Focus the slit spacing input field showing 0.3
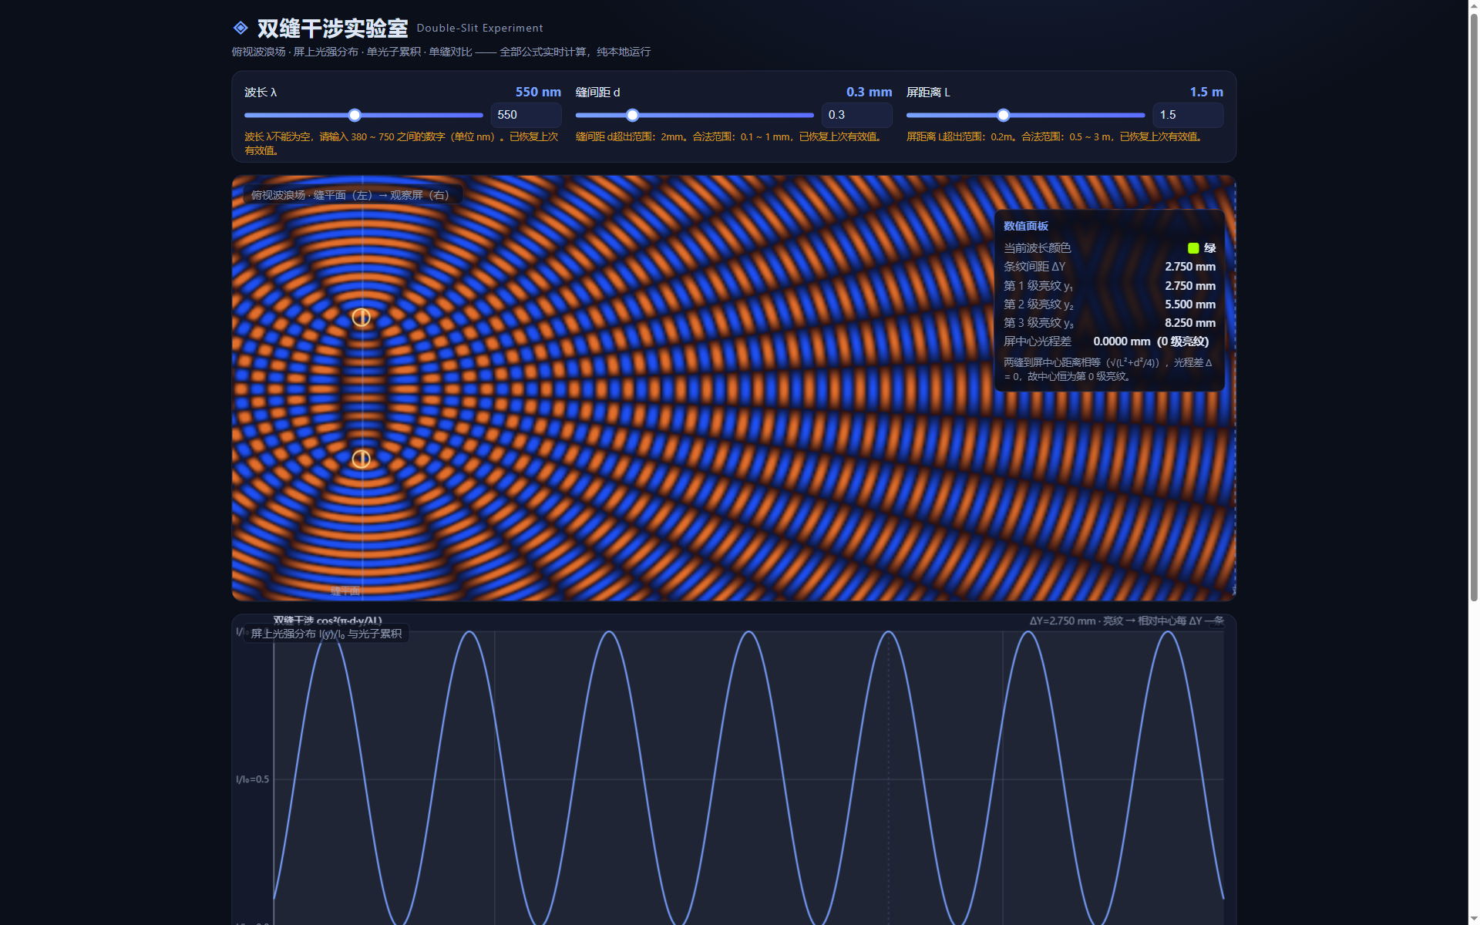Viewport: 1480px width, 925px height. pyautogui.click(x=857, y=115)
